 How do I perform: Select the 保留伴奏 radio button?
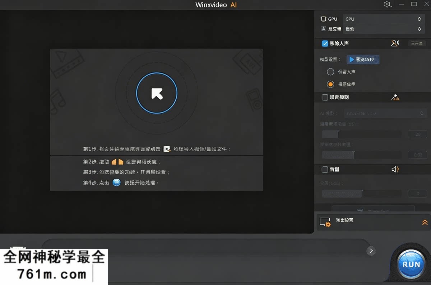coord(330,84)
